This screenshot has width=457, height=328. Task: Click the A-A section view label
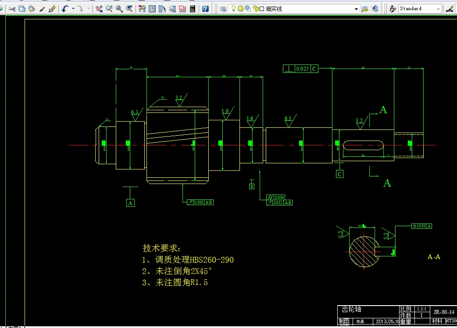434,257
